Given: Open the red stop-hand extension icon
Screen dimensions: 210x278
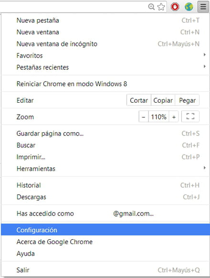Looking at the screenshot, I should pos(175,7).
